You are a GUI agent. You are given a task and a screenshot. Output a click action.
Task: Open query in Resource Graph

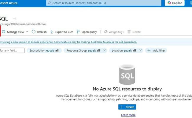(87, 32)
